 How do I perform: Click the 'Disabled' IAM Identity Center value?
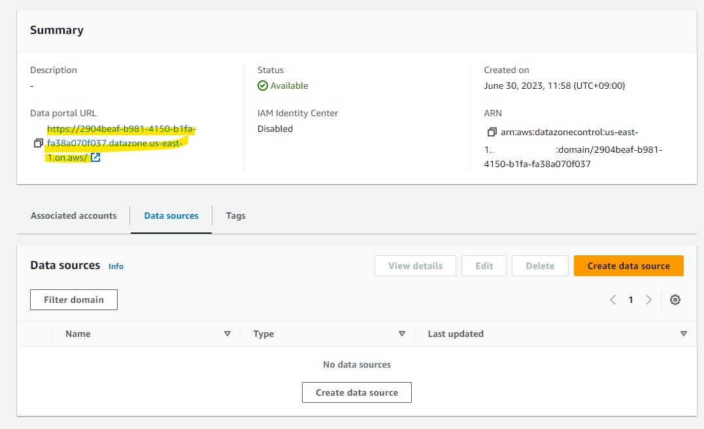275,129
